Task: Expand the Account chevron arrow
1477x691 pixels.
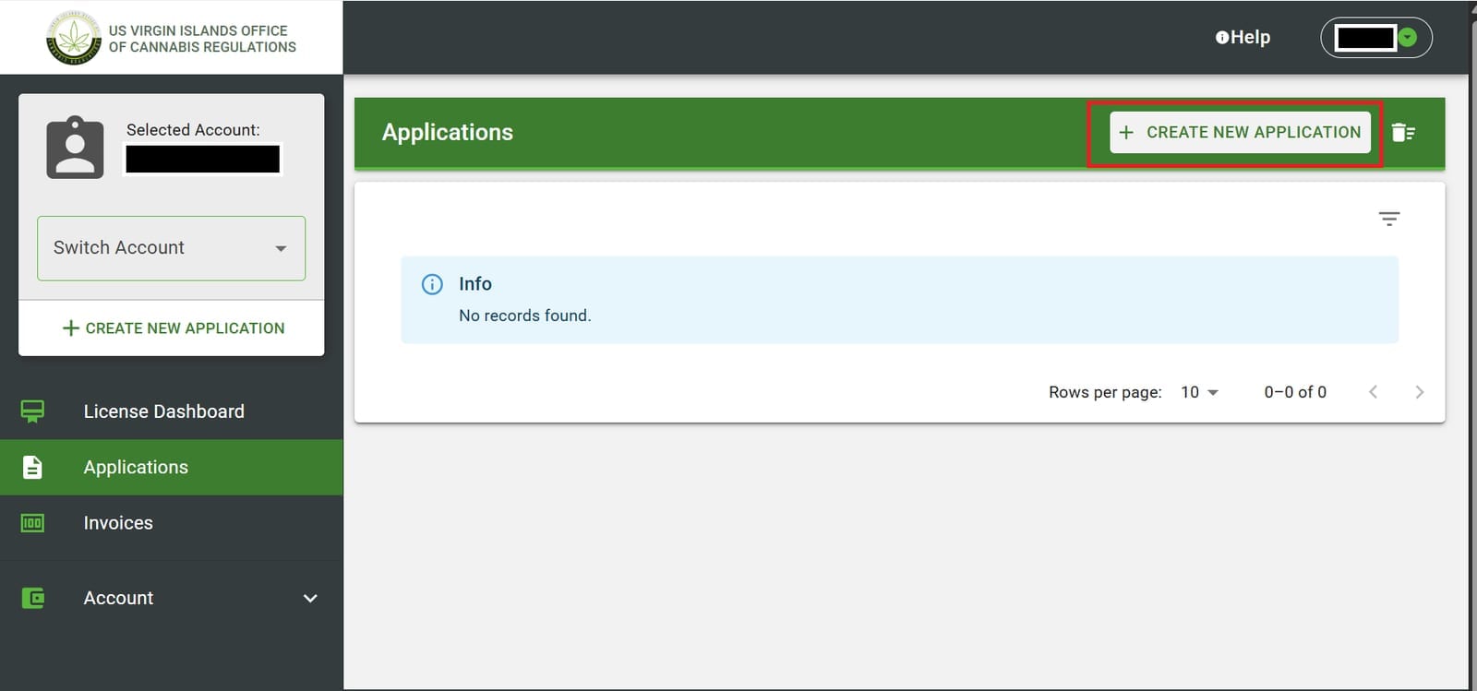Action: 310,598
